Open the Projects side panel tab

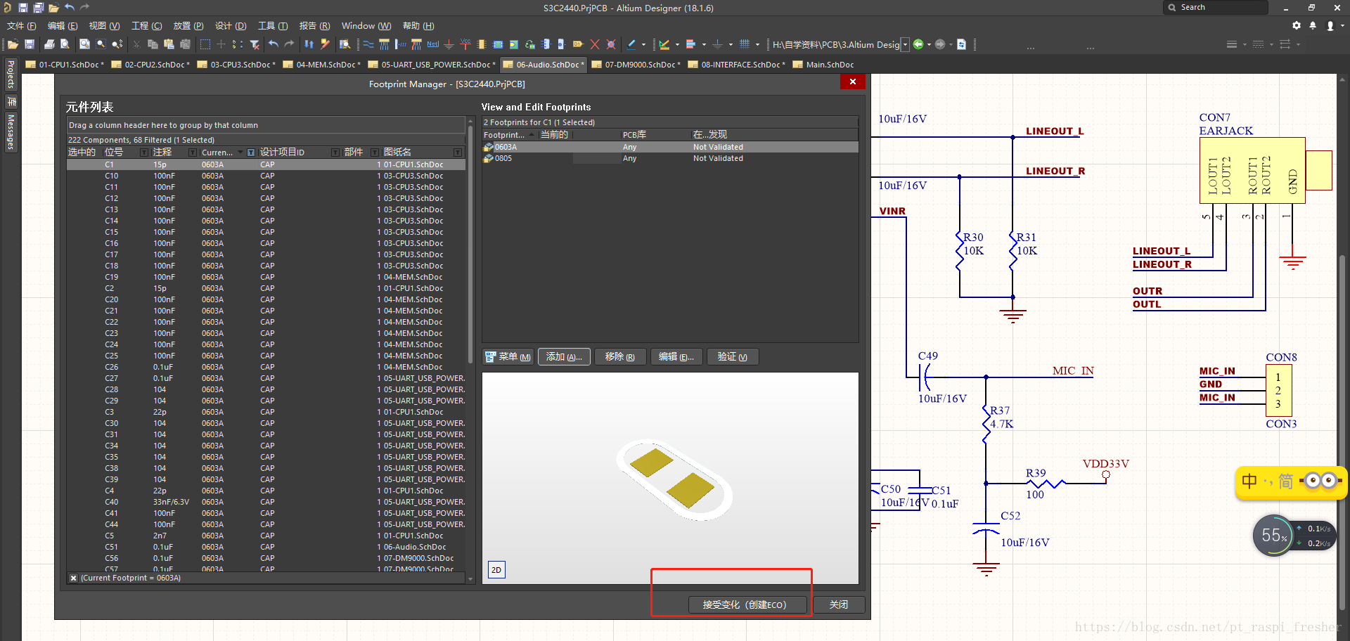click(x=11, y=75)
